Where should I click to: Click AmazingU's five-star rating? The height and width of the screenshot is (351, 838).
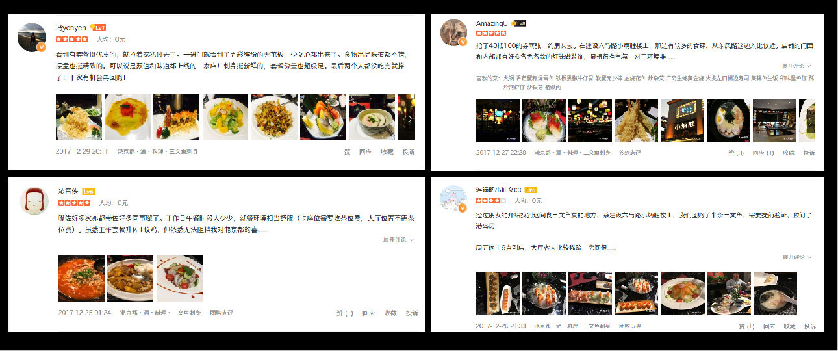coord(491,33)
